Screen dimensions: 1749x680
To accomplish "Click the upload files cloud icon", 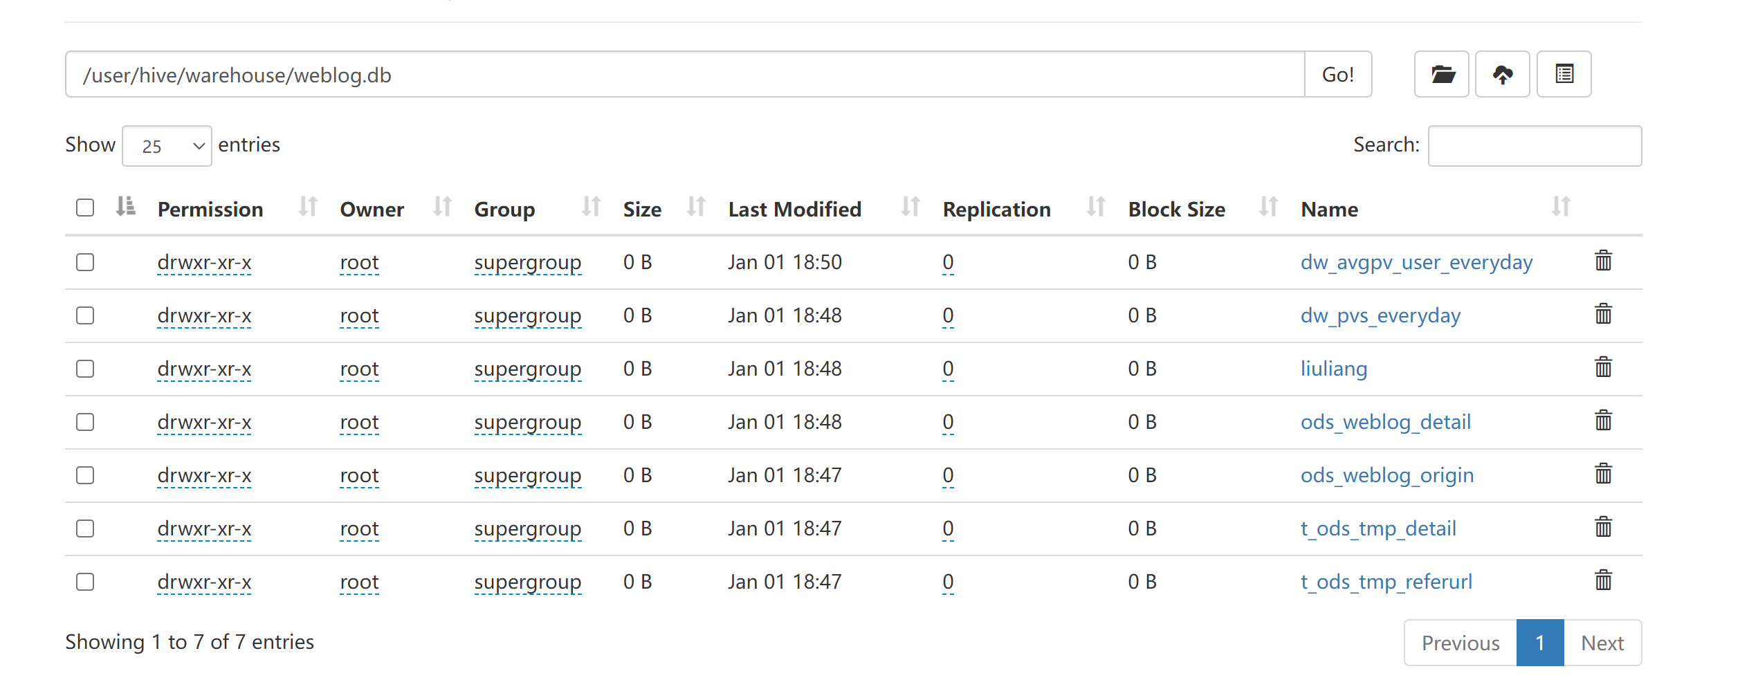I will coord(1502,74).
